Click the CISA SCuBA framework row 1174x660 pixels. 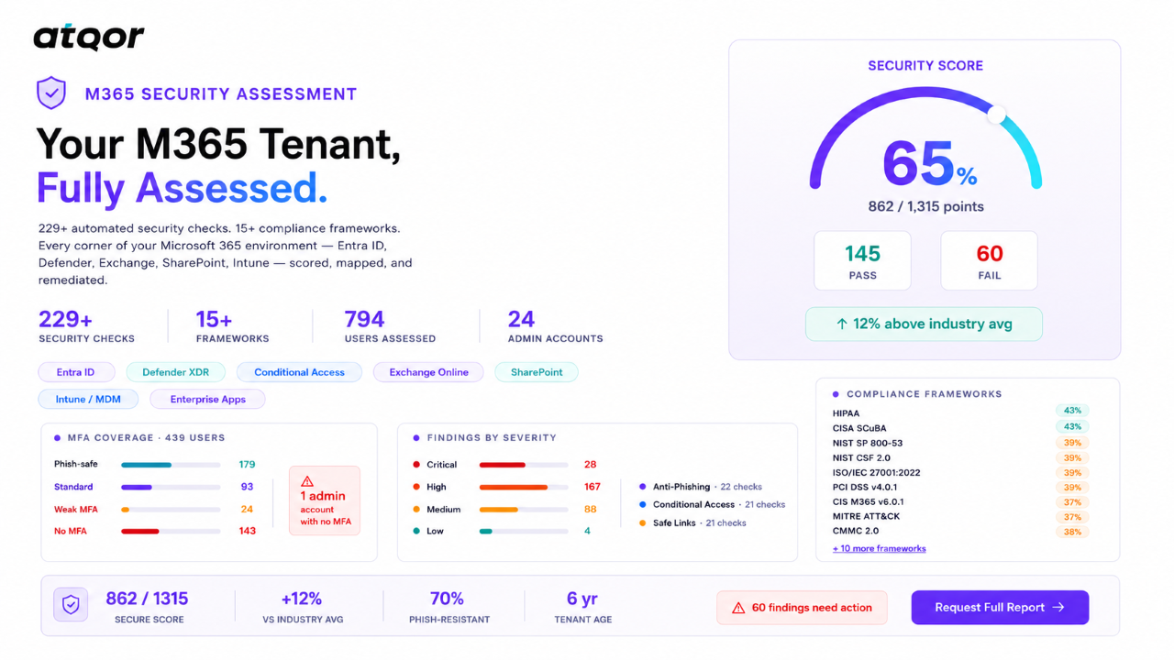point(961,428)
